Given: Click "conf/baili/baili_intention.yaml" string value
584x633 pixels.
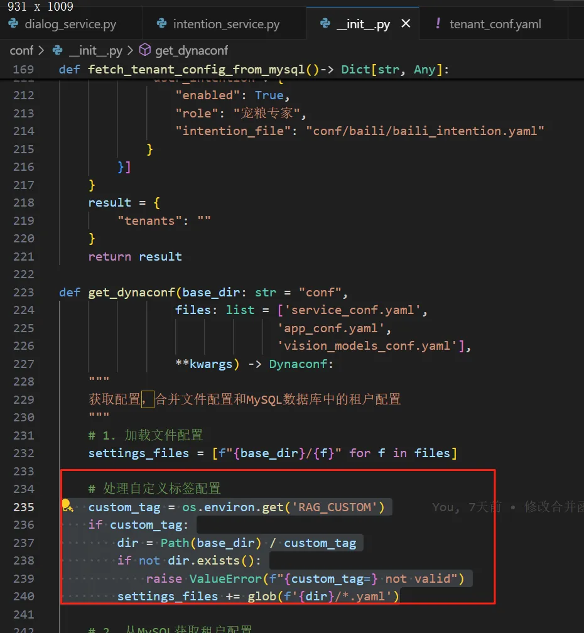Looking at the screenshot, I should coord(425,131).
